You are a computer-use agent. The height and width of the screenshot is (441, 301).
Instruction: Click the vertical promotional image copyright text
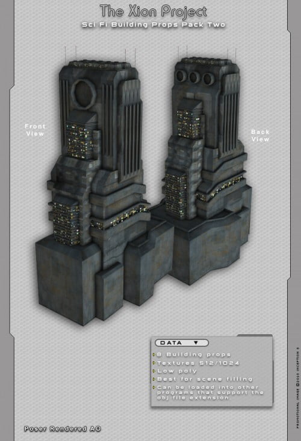click(x=297, y=388)
